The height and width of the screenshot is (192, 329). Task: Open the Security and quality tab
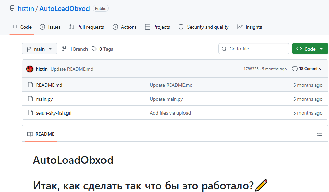pos(204,27)
